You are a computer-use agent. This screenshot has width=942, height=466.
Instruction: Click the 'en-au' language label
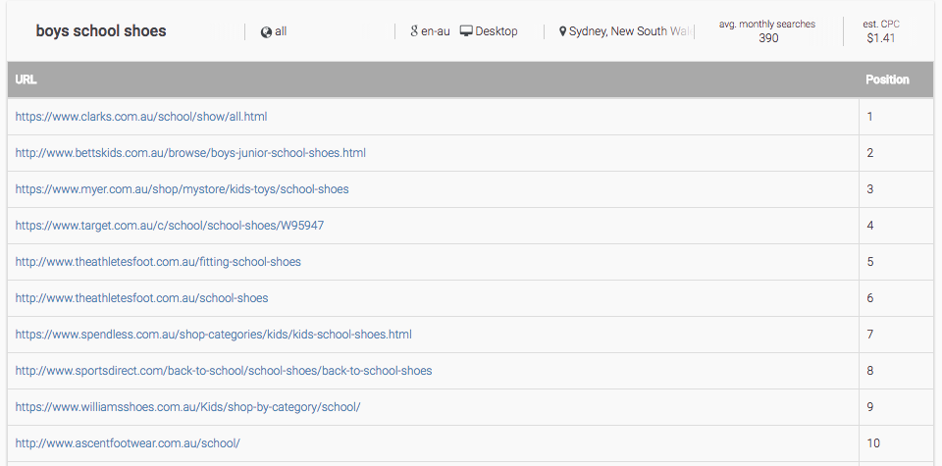pos(436,31)
